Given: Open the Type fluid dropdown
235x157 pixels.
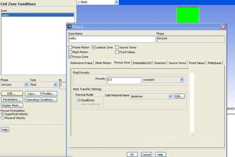Looking at the screenshot, I should pyautogui.click(x=55, y=85).
